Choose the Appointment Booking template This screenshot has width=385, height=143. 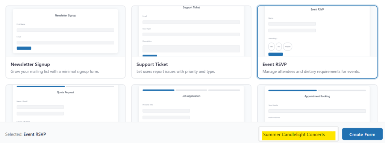[317, 103]
